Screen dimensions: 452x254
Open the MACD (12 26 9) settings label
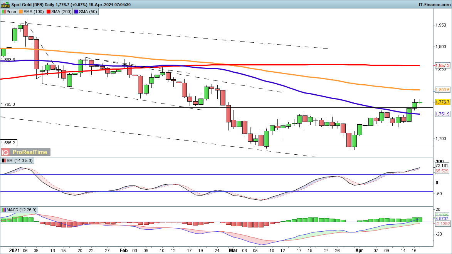click(21, 210)
